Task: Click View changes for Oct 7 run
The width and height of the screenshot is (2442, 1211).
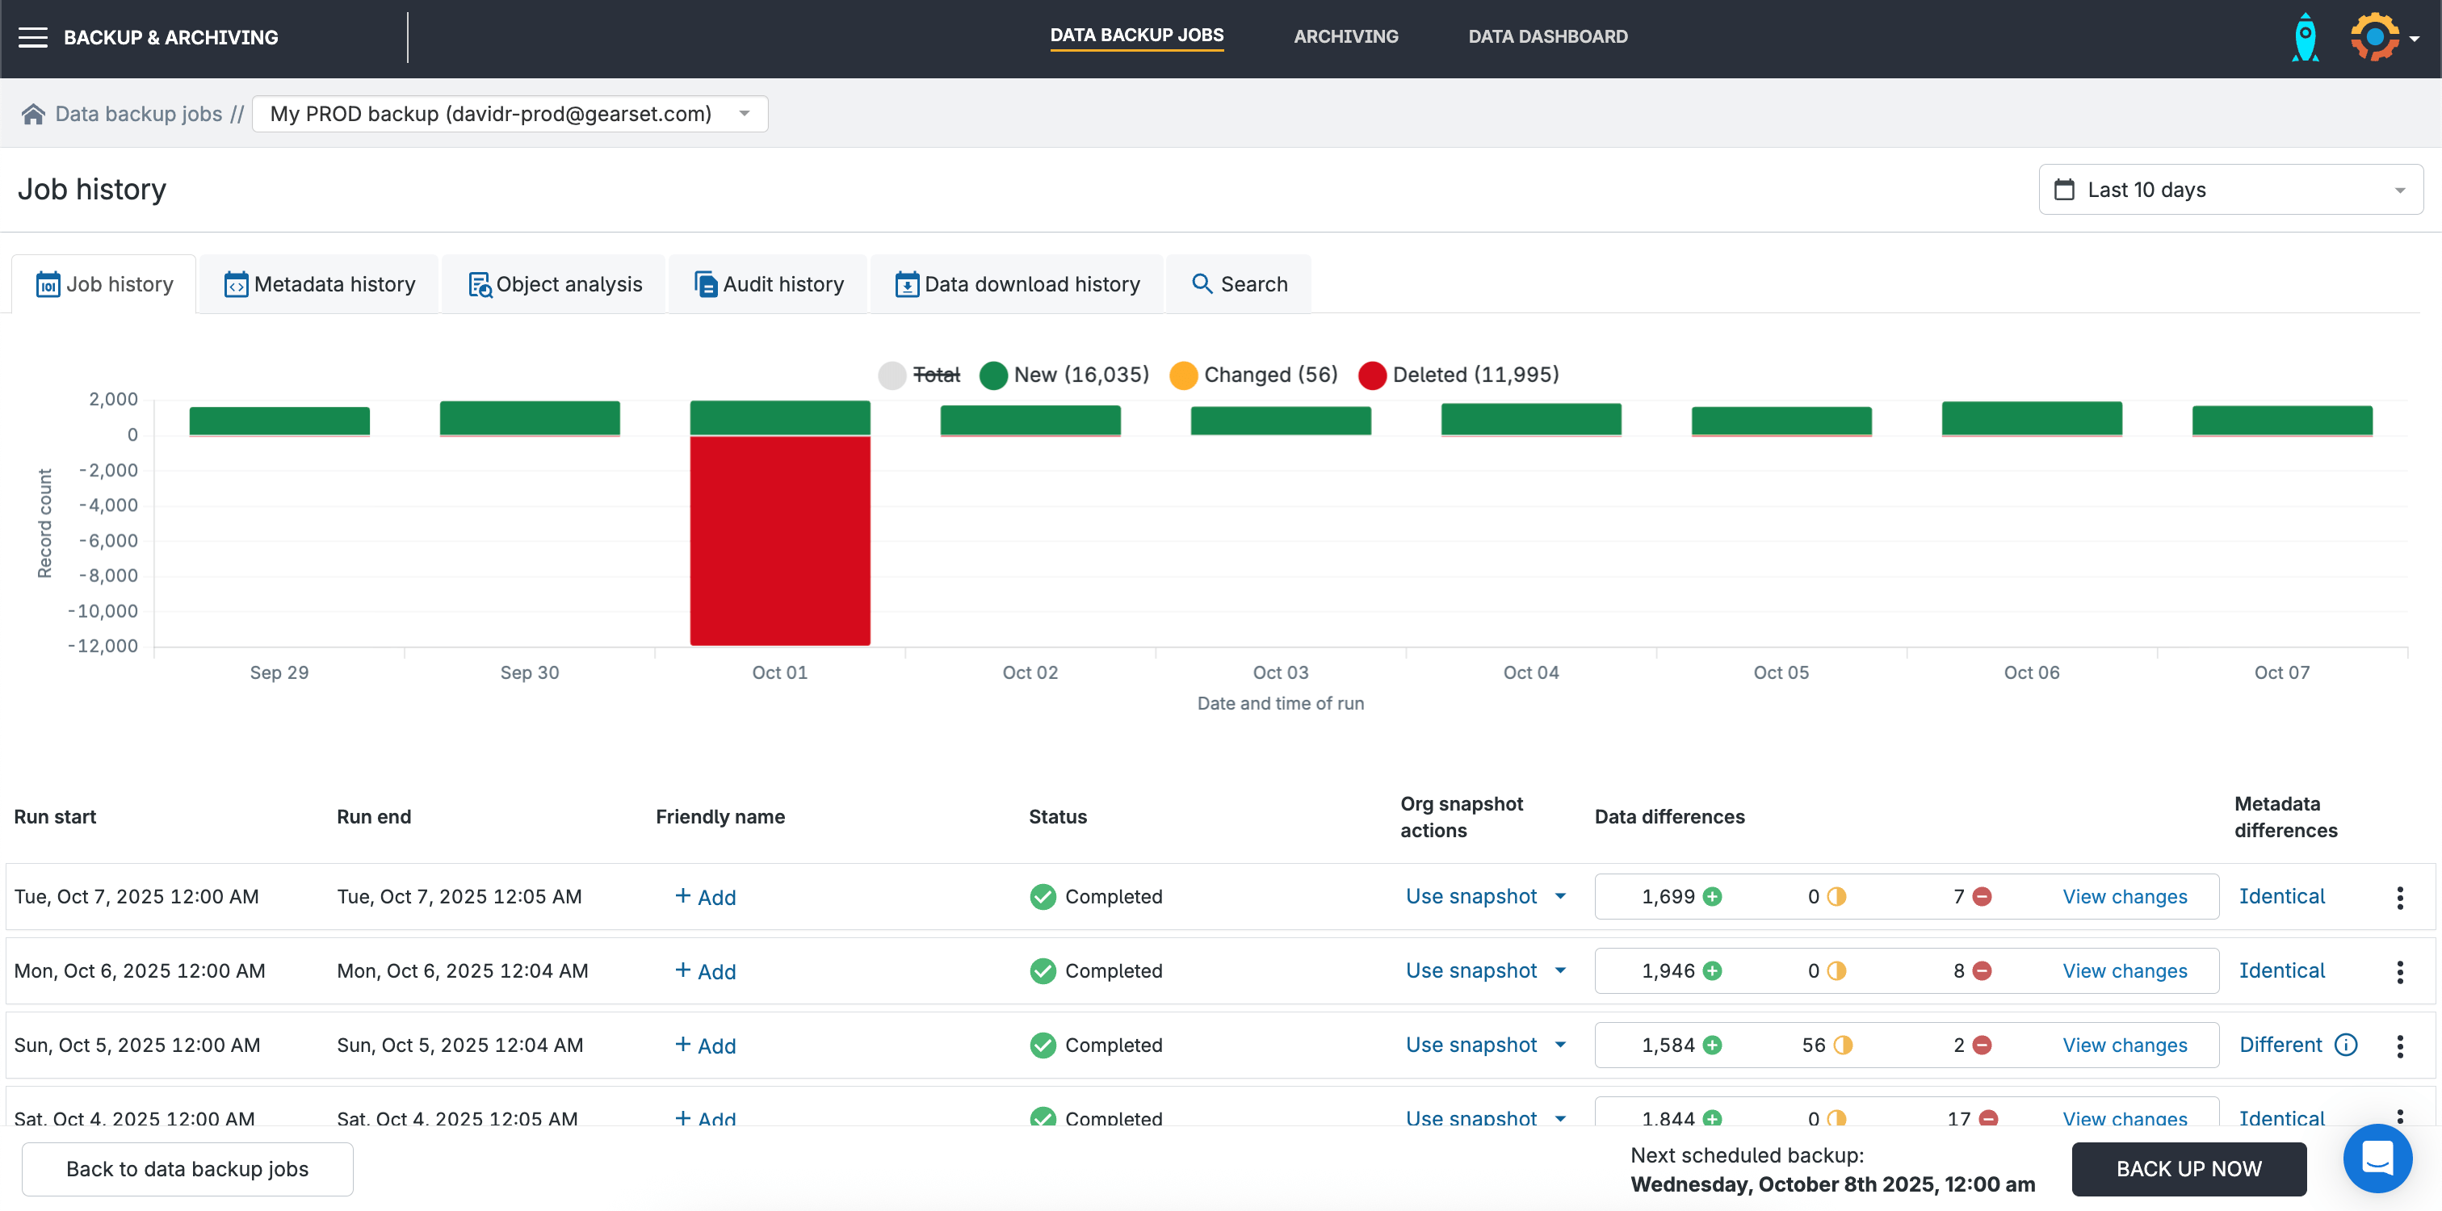Action: coord(2125,896)
